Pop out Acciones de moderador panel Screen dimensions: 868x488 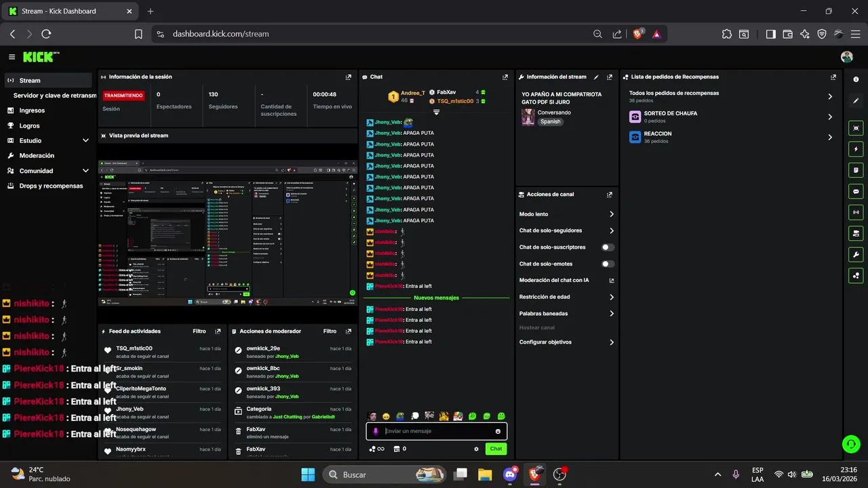349,331
